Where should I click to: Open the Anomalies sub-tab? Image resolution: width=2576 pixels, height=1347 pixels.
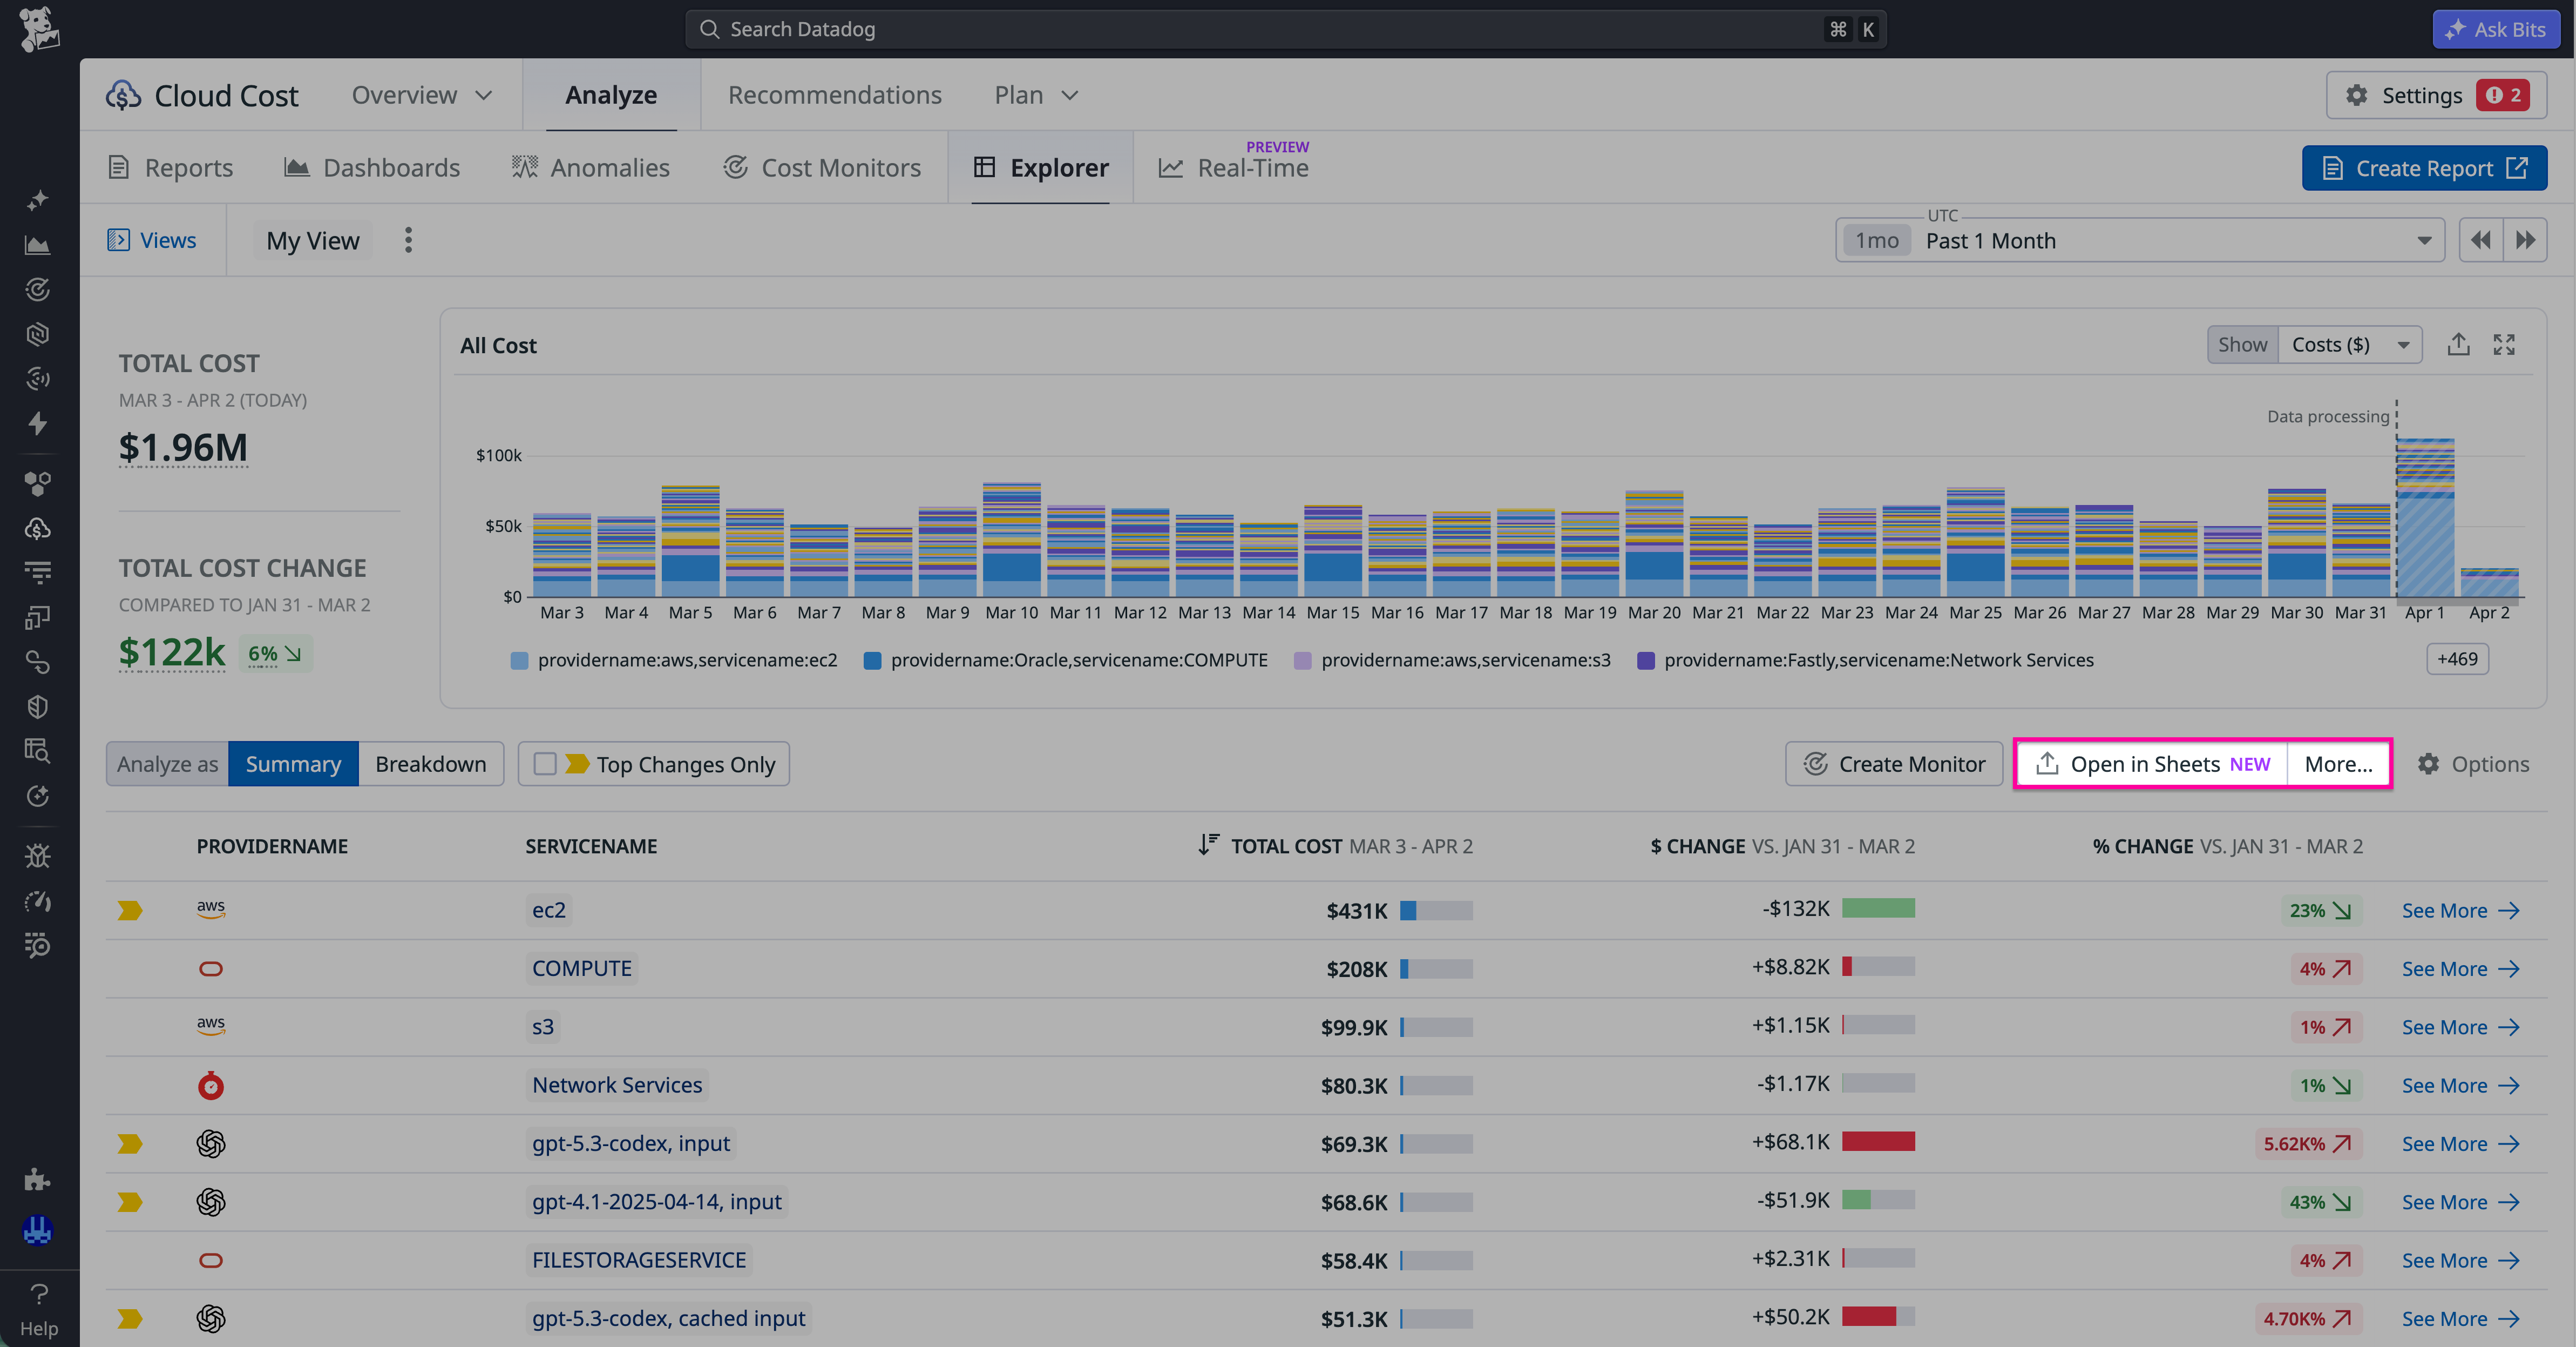click(590, 167)
